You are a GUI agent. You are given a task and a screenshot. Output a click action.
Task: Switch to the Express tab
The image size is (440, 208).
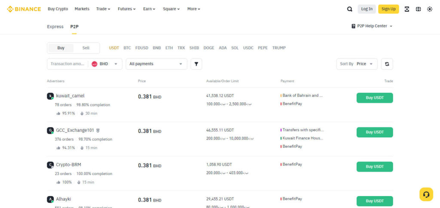coord(55,27)
